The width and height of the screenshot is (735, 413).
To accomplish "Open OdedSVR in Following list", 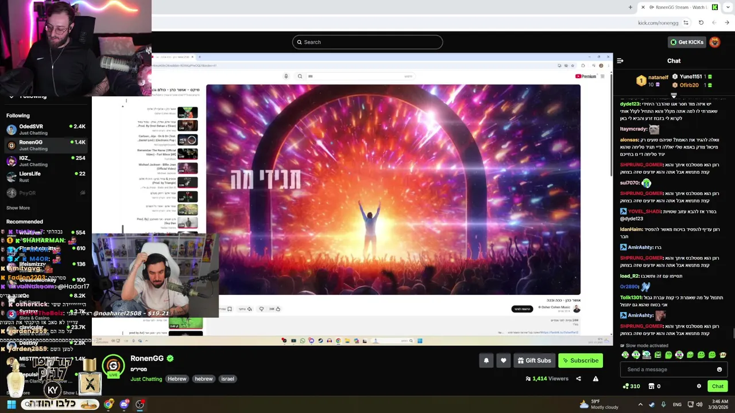I will pos(46,129).
